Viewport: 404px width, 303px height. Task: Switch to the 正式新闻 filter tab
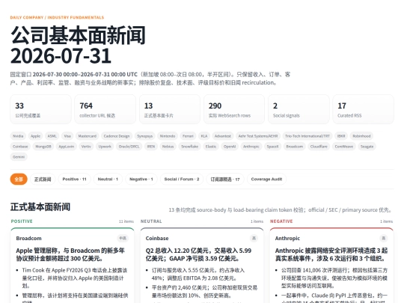pyautogui.click(x=43, y=179)
